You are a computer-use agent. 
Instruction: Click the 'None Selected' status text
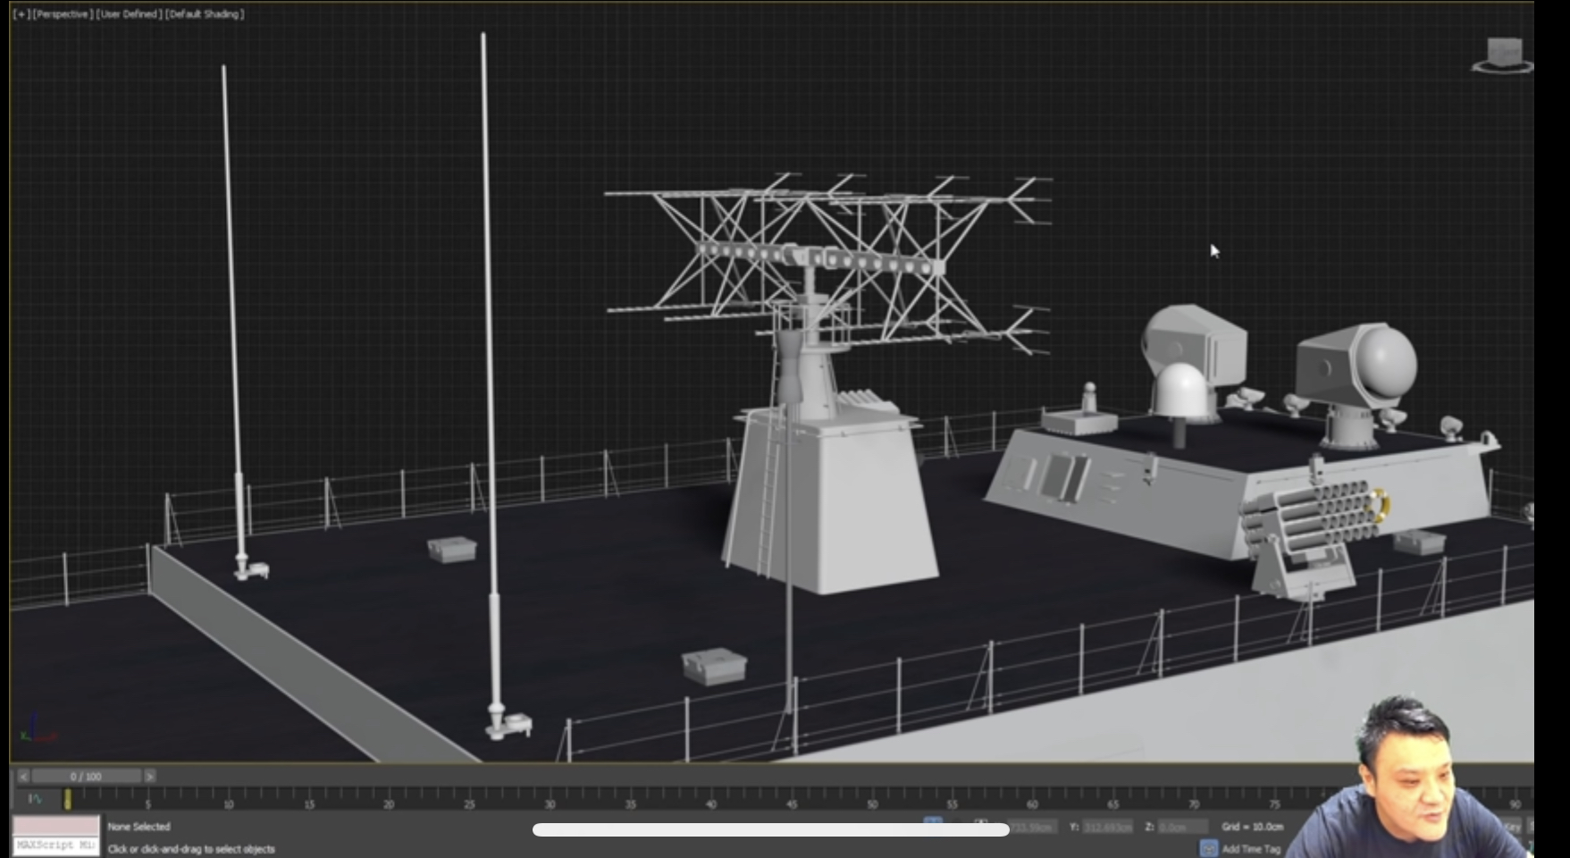coord(139,827)
